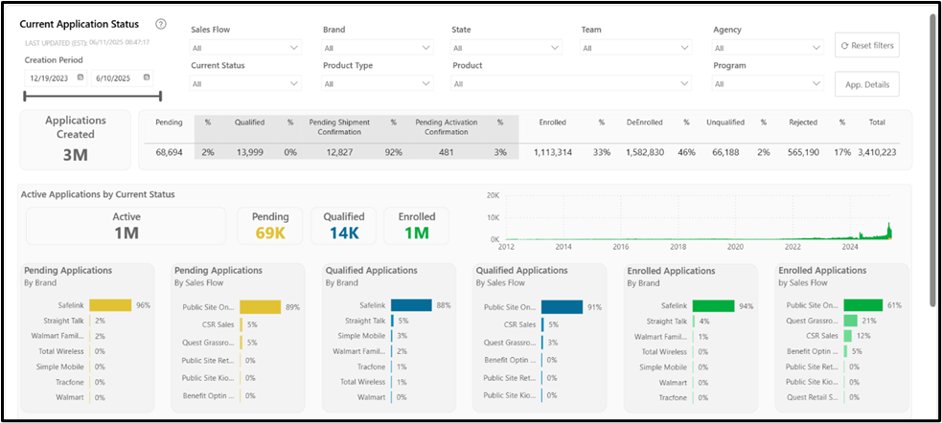This screenshot has width=942, height=423.
Task: Open the end date calendar picker icon
Action: tap(146, 78)
